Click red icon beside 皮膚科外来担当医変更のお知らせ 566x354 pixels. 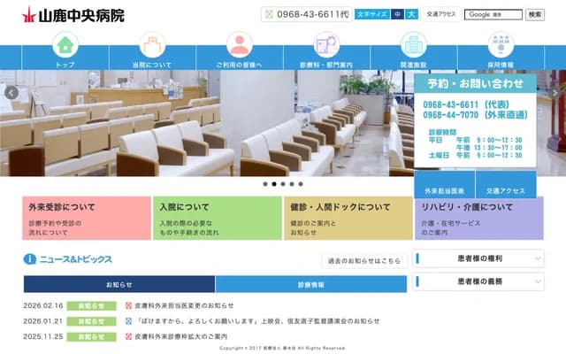[x=128, y=305]
